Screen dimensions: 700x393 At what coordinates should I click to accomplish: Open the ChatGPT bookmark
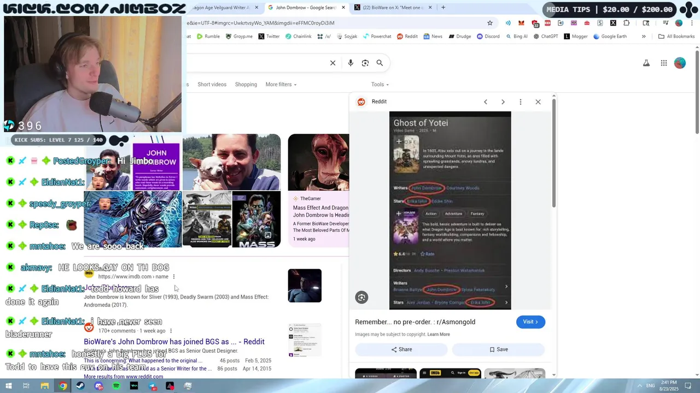coord(546,37)
